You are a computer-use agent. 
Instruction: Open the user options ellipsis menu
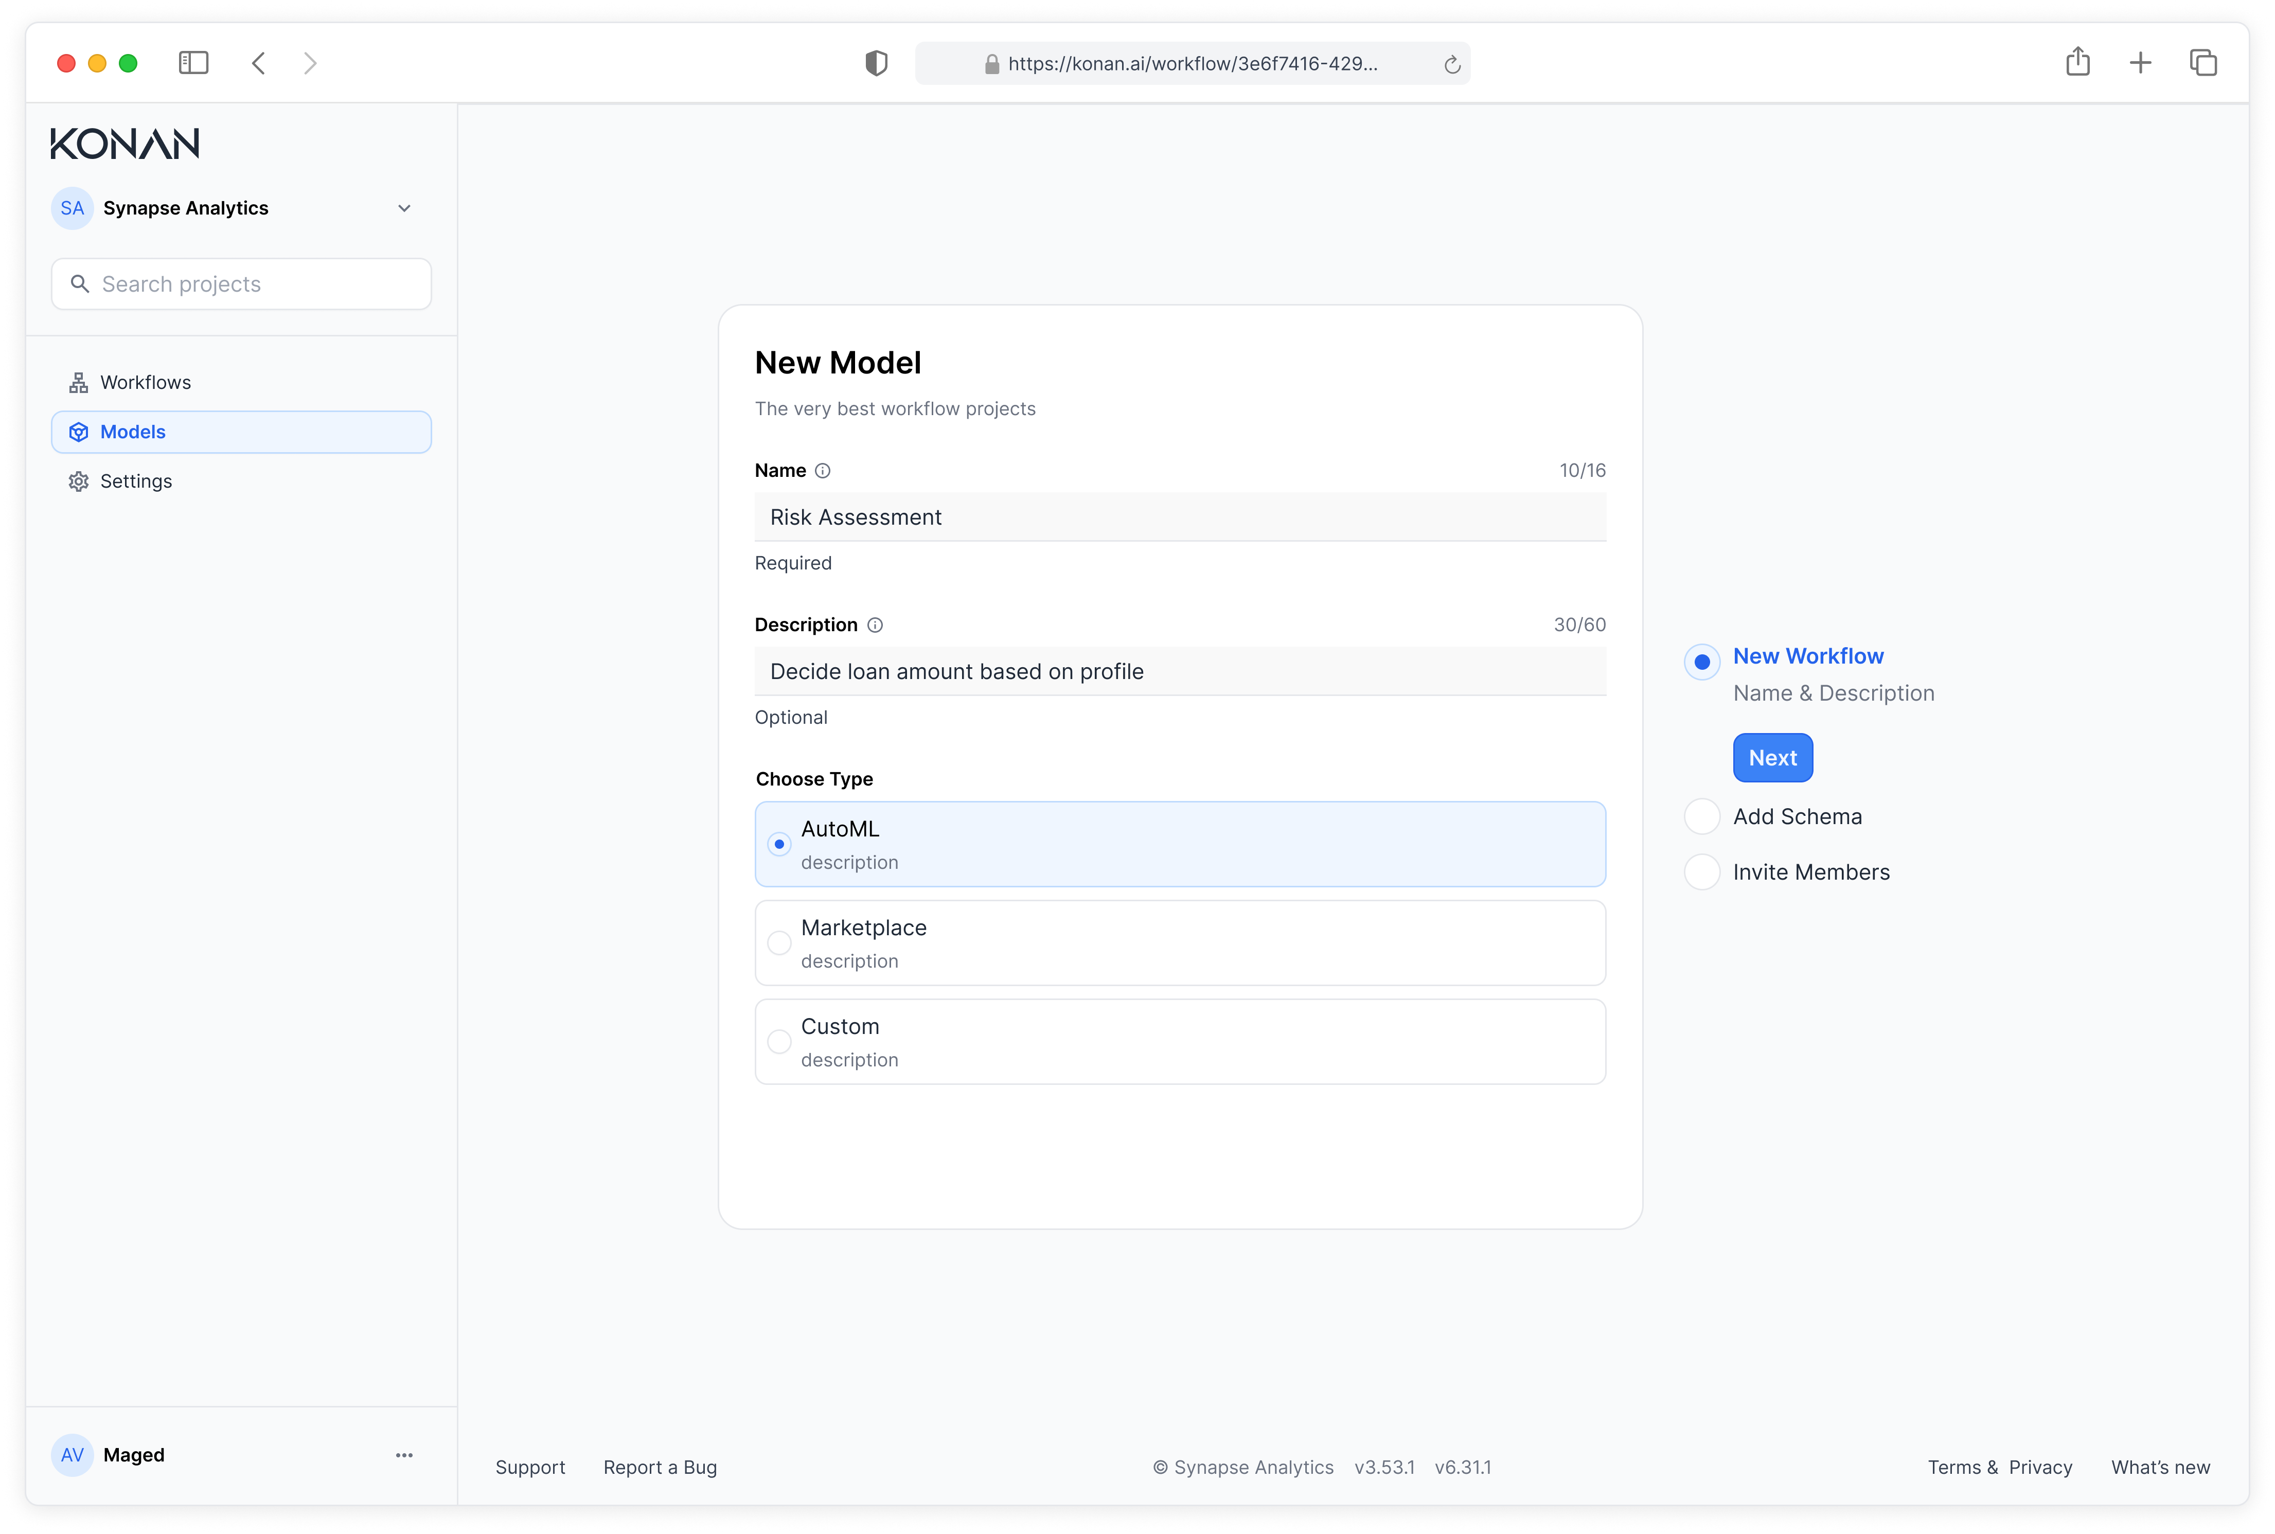(x=404, y=1455)
